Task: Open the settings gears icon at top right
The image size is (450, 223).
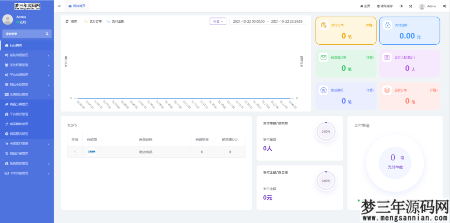Action: 445,6
